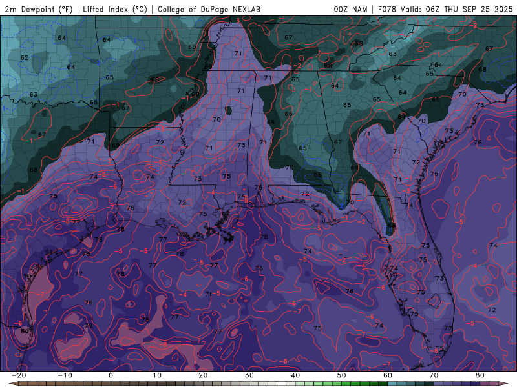Click the "62" dewpoint value on the map
Screen dimensions: 517x387
[25, 57]
